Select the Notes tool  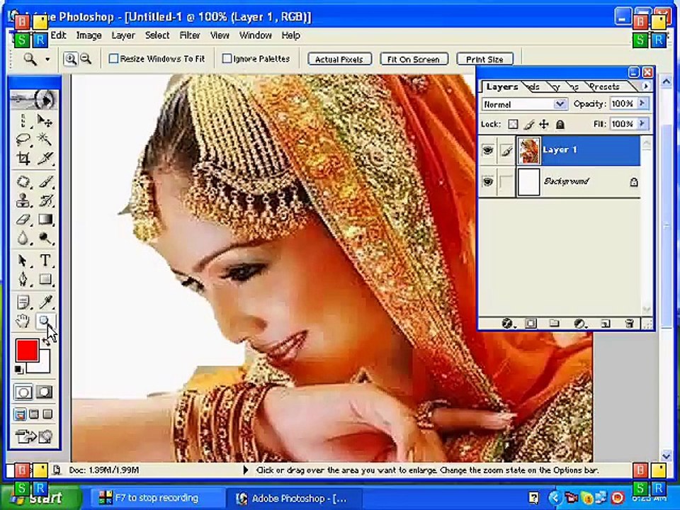point(23,302)
